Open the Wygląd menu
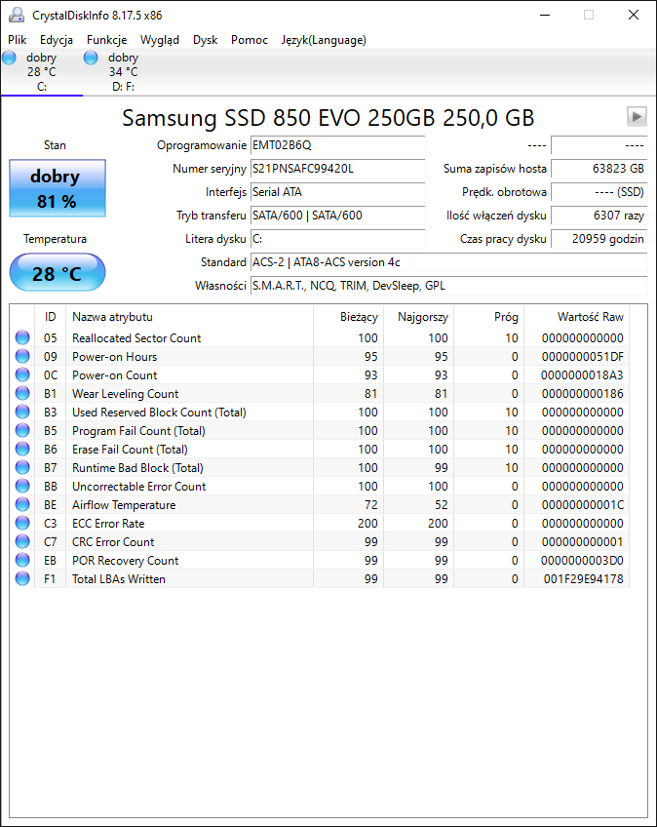The height and width of the screenshot is (827, 657). (x=160, y=40)
